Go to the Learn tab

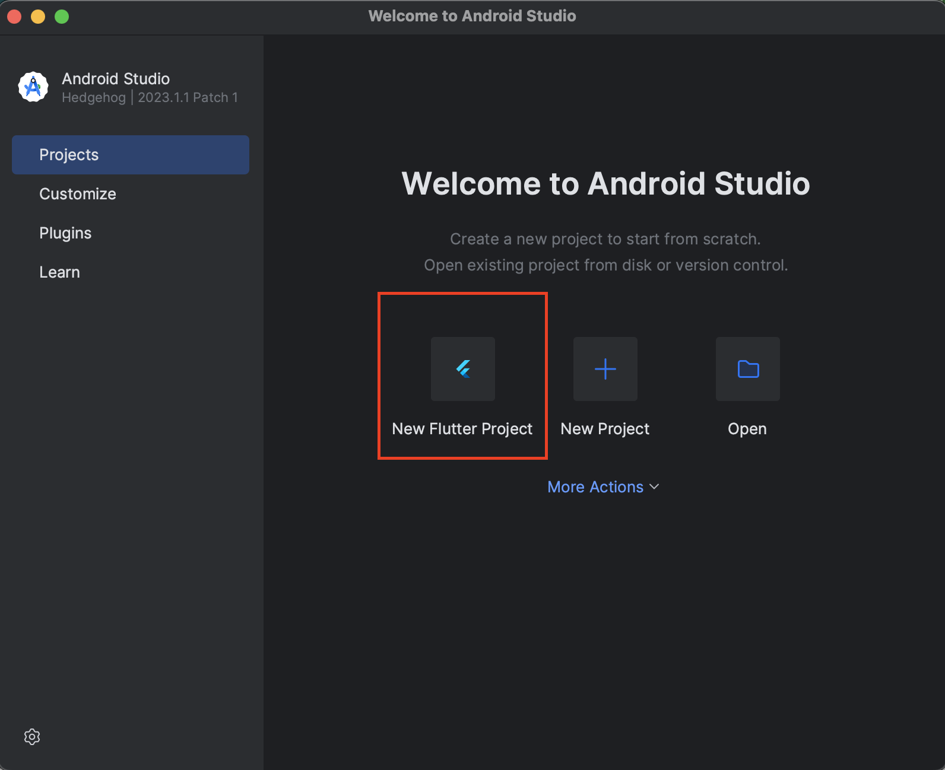pyautogui.click(x=131, y=272)
